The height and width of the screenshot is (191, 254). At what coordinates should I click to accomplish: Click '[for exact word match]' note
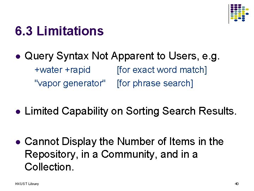(x=162, y=70)
